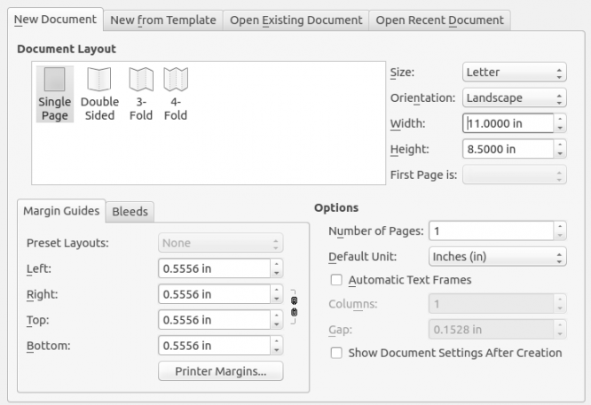Click the margin link chain icon
The width and height of the screenshot is (591, 405).
[294, 306]
